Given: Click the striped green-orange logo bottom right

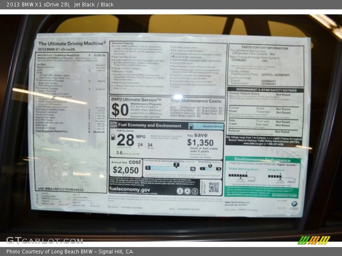Looking at the screenshot, I should click(x=314, y=240).
